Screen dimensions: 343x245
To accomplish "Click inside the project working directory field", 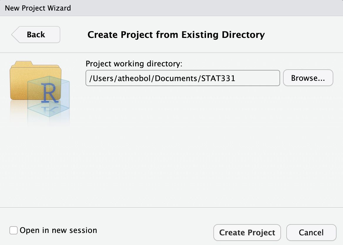I will (182, 78).
